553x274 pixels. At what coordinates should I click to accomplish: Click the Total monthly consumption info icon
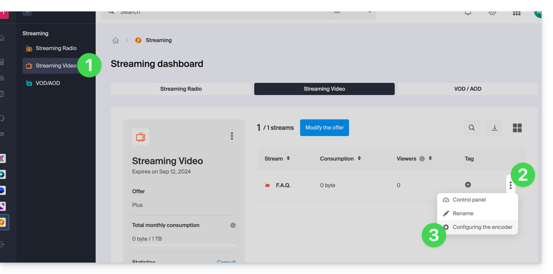[233, 225]
